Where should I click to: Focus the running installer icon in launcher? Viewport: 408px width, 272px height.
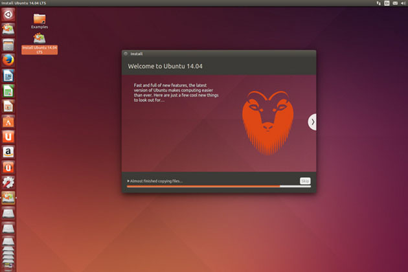tap(8, 198)
